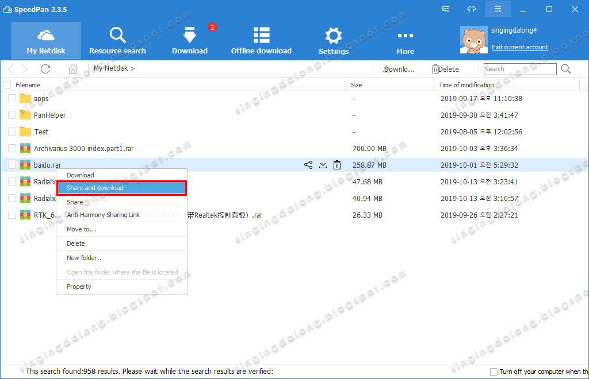Sort by Time of modification header
589x379 pixels.
point(466,85)
